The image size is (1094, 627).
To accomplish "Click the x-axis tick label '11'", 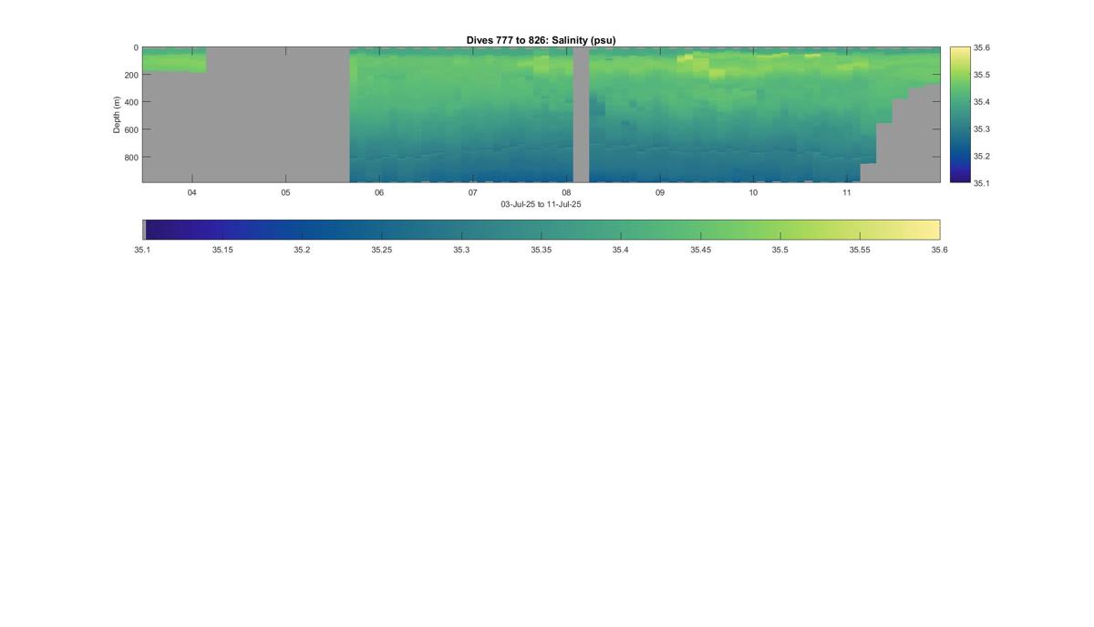I will coord(847,193).
